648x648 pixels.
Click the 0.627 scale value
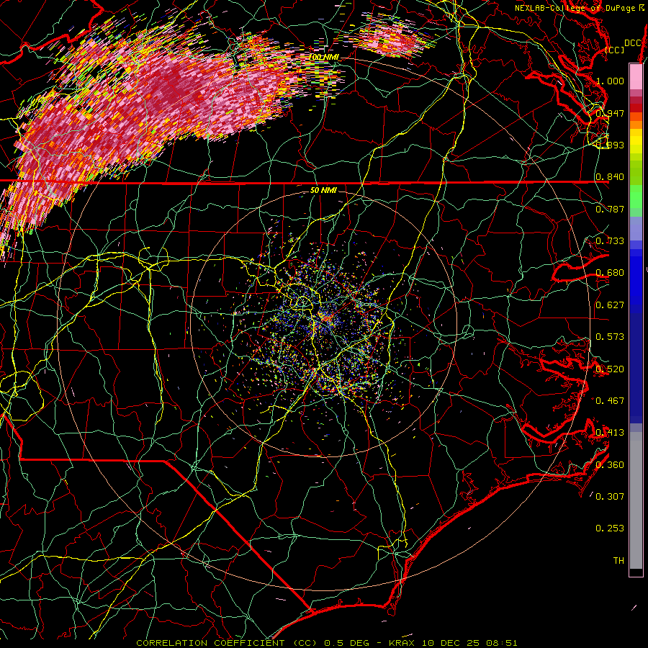pyautogui.click(x=610, y=305)
